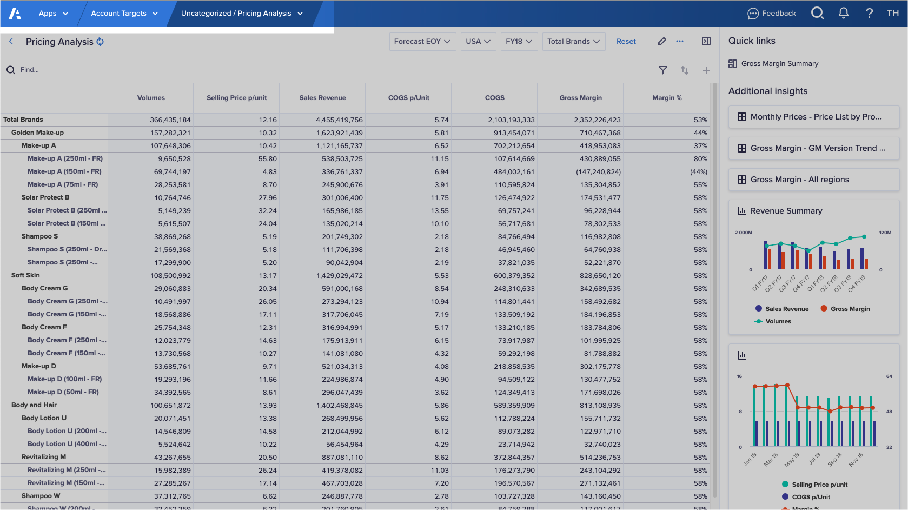
Task: Open the FY18 year selector
Action: click(519, 42)
